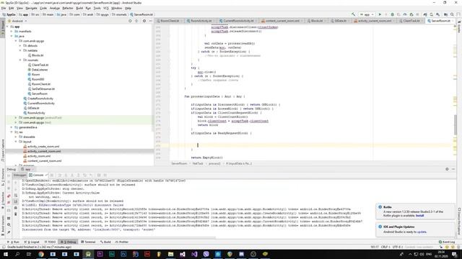Collapse the netdata package
This screenshot has height=259, width=462.
click(20, 50)
